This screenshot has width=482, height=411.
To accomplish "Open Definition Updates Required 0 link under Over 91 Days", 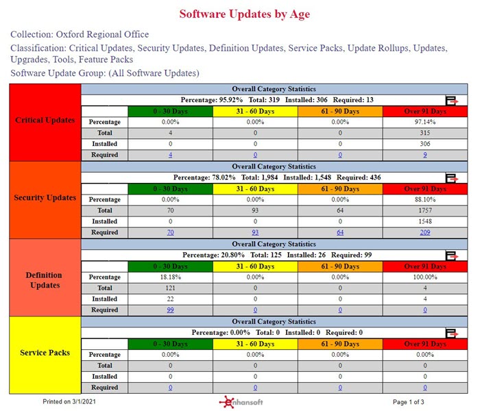I will pyautogui.click(x=425, y=310).
